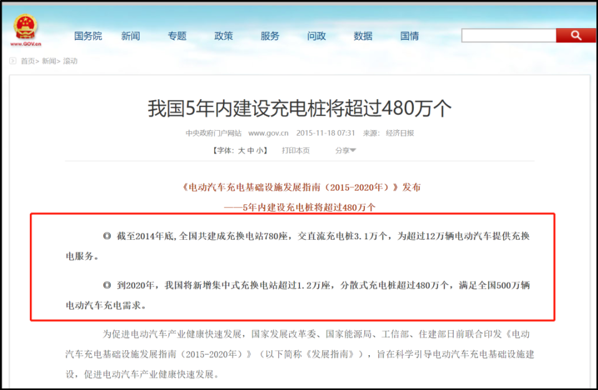Open the 分享 share dropdown

point(346,150)
